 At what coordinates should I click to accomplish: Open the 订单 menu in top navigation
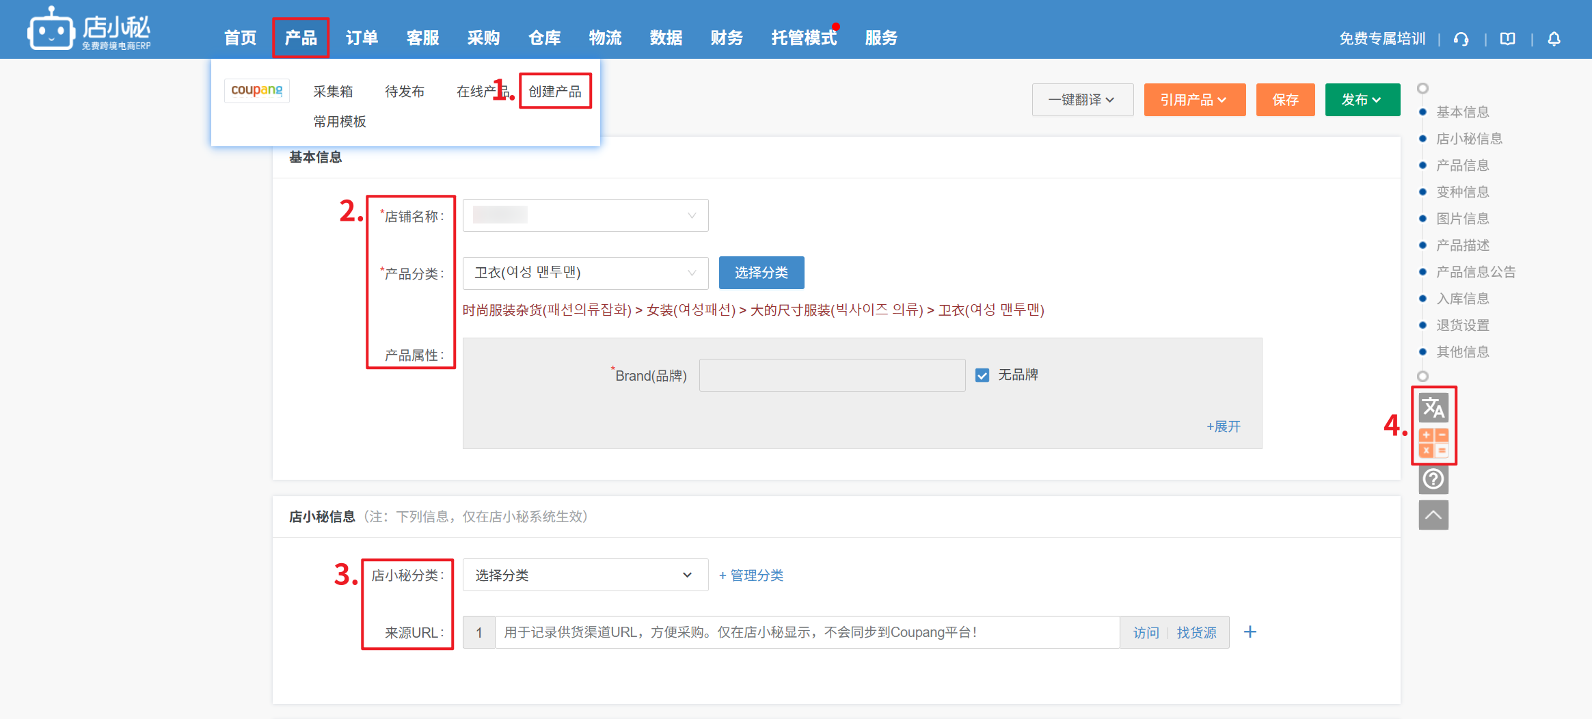pyautogui.click(x=362, y=38)
